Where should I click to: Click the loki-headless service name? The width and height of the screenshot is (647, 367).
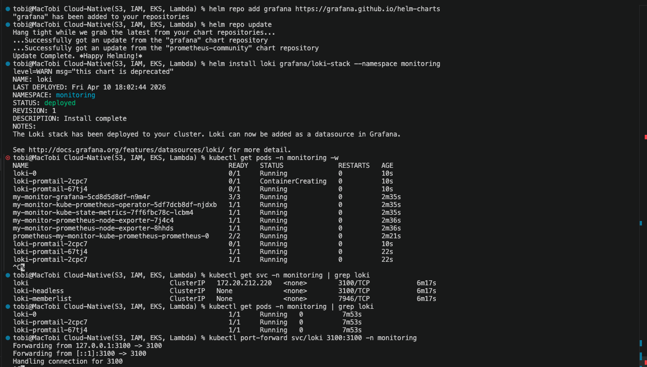tap(38, 291)
